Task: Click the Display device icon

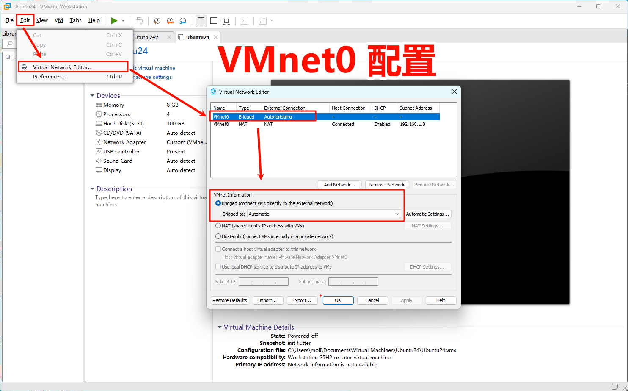Action: [x=99, y=170]
